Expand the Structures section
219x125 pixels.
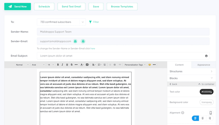tap(192, 71)
